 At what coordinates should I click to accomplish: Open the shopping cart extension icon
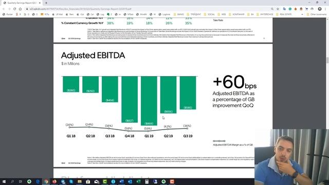tap(306, 9)
